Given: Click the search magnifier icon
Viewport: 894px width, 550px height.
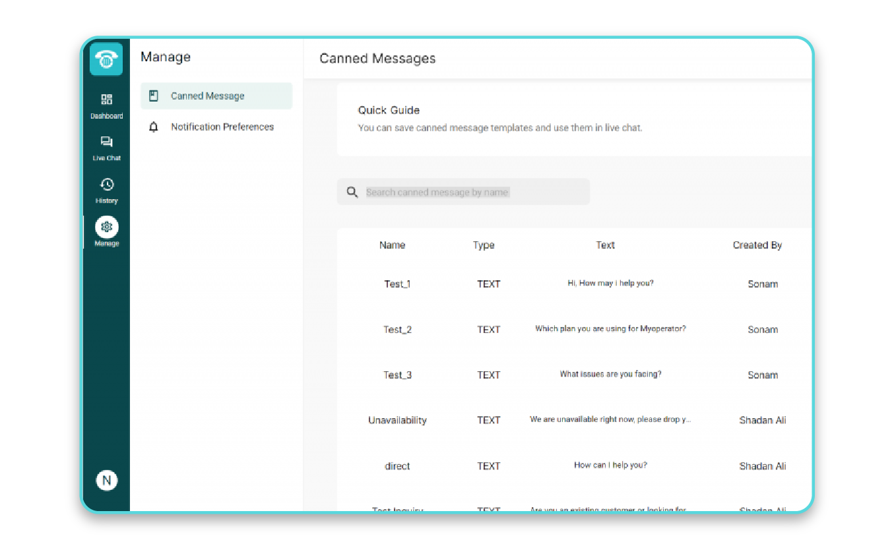Looking at the screenshot, I should click(x=352, y=193).
